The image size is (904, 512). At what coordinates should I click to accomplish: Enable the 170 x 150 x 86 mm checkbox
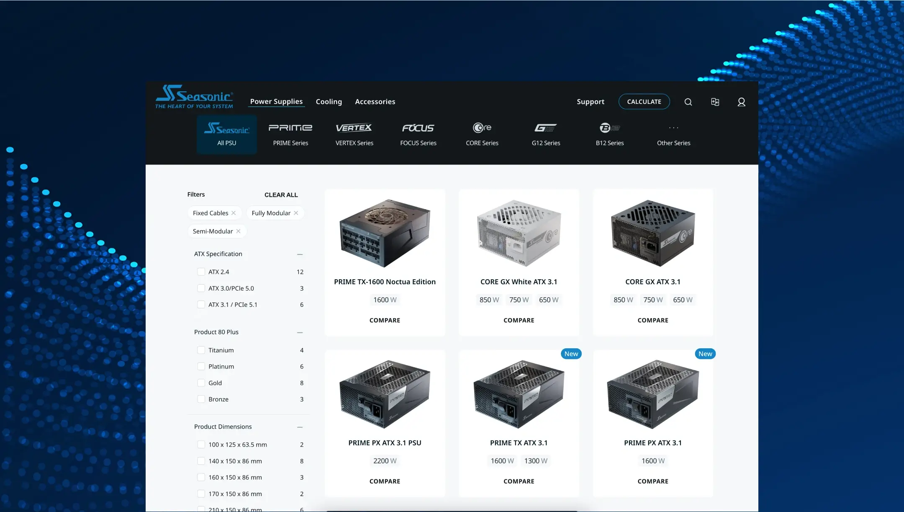tap(201, 494)
